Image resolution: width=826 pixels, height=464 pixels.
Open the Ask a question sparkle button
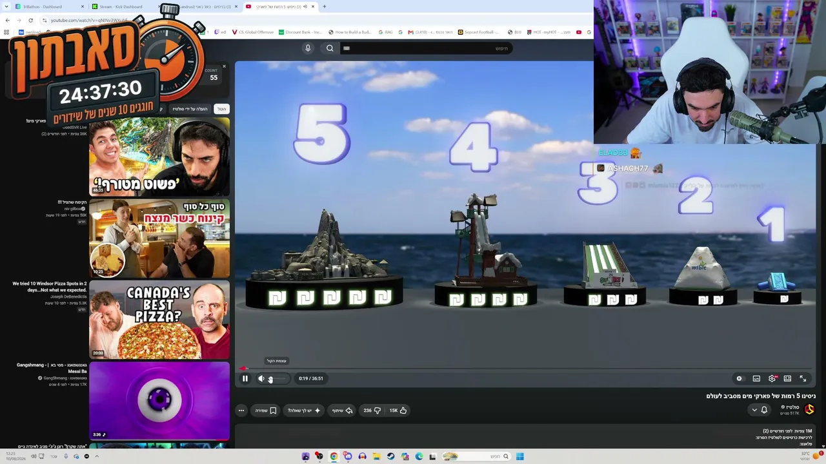(x=304, y=411)
